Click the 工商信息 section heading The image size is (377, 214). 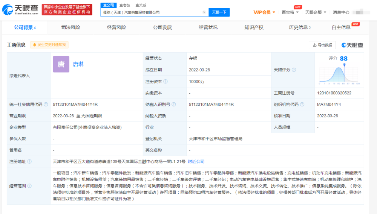tap(16, 45)
